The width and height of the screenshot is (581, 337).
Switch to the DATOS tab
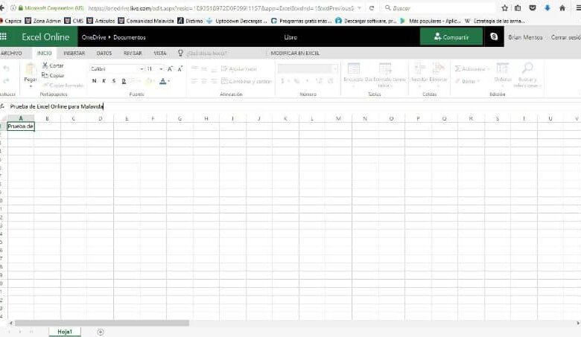104,54
